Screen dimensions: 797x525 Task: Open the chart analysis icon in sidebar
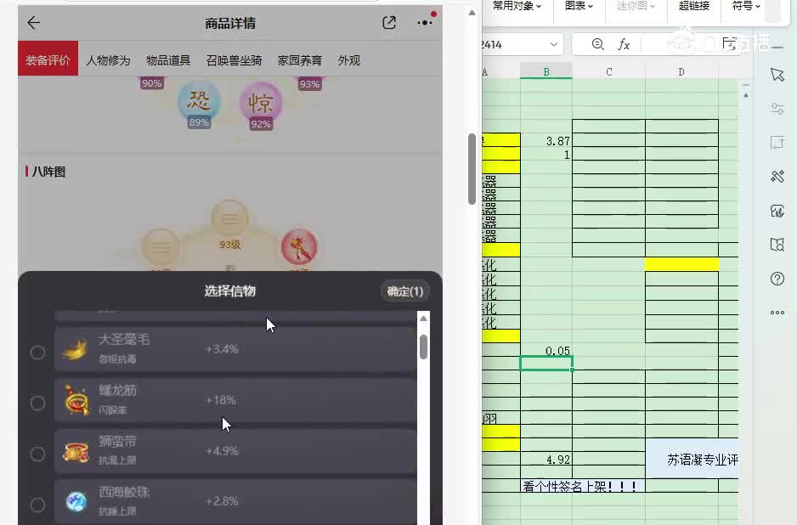pyautogui.click(x=777, y=211)
